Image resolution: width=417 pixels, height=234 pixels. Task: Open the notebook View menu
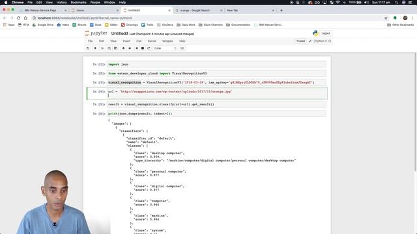tap(113, 41)
